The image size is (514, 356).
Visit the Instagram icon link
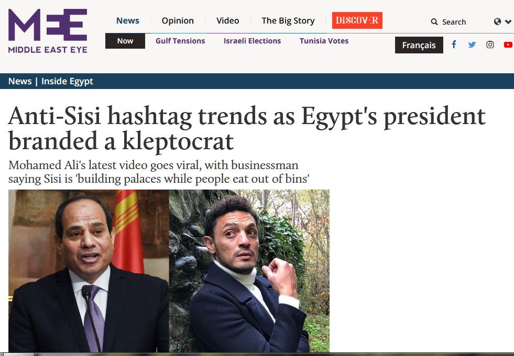coord(490,44)
